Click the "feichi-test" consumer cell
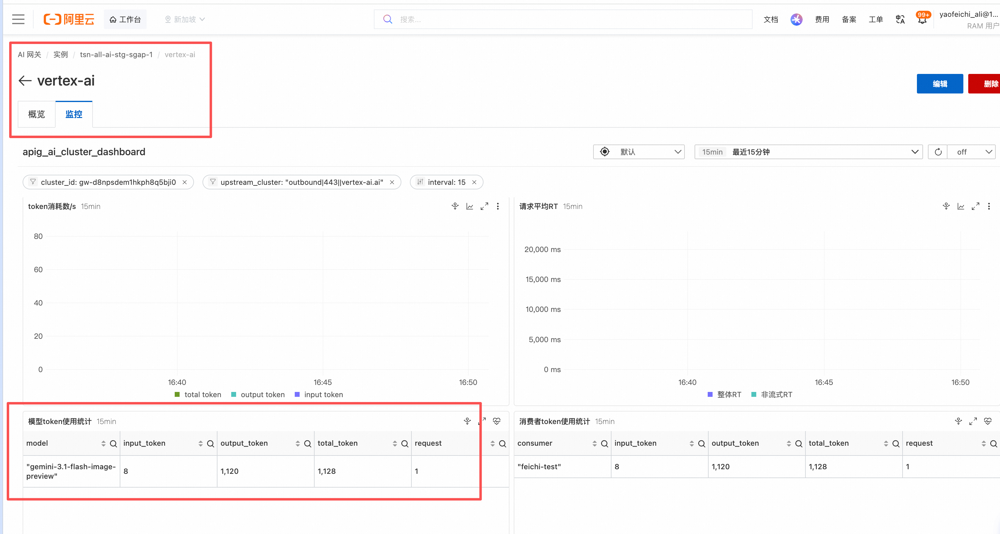Viewport: 1000px width, 534px height. coord(562,466)
